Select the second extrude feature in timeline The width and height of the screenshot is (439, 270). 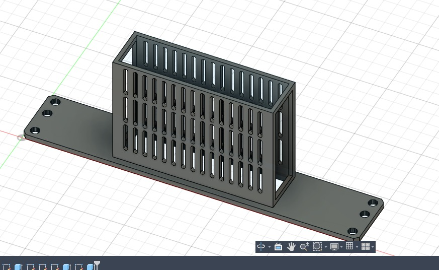(66, 266)
